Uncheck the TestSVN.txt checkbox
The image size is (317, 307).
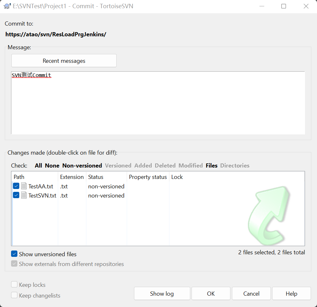point(16,195)
